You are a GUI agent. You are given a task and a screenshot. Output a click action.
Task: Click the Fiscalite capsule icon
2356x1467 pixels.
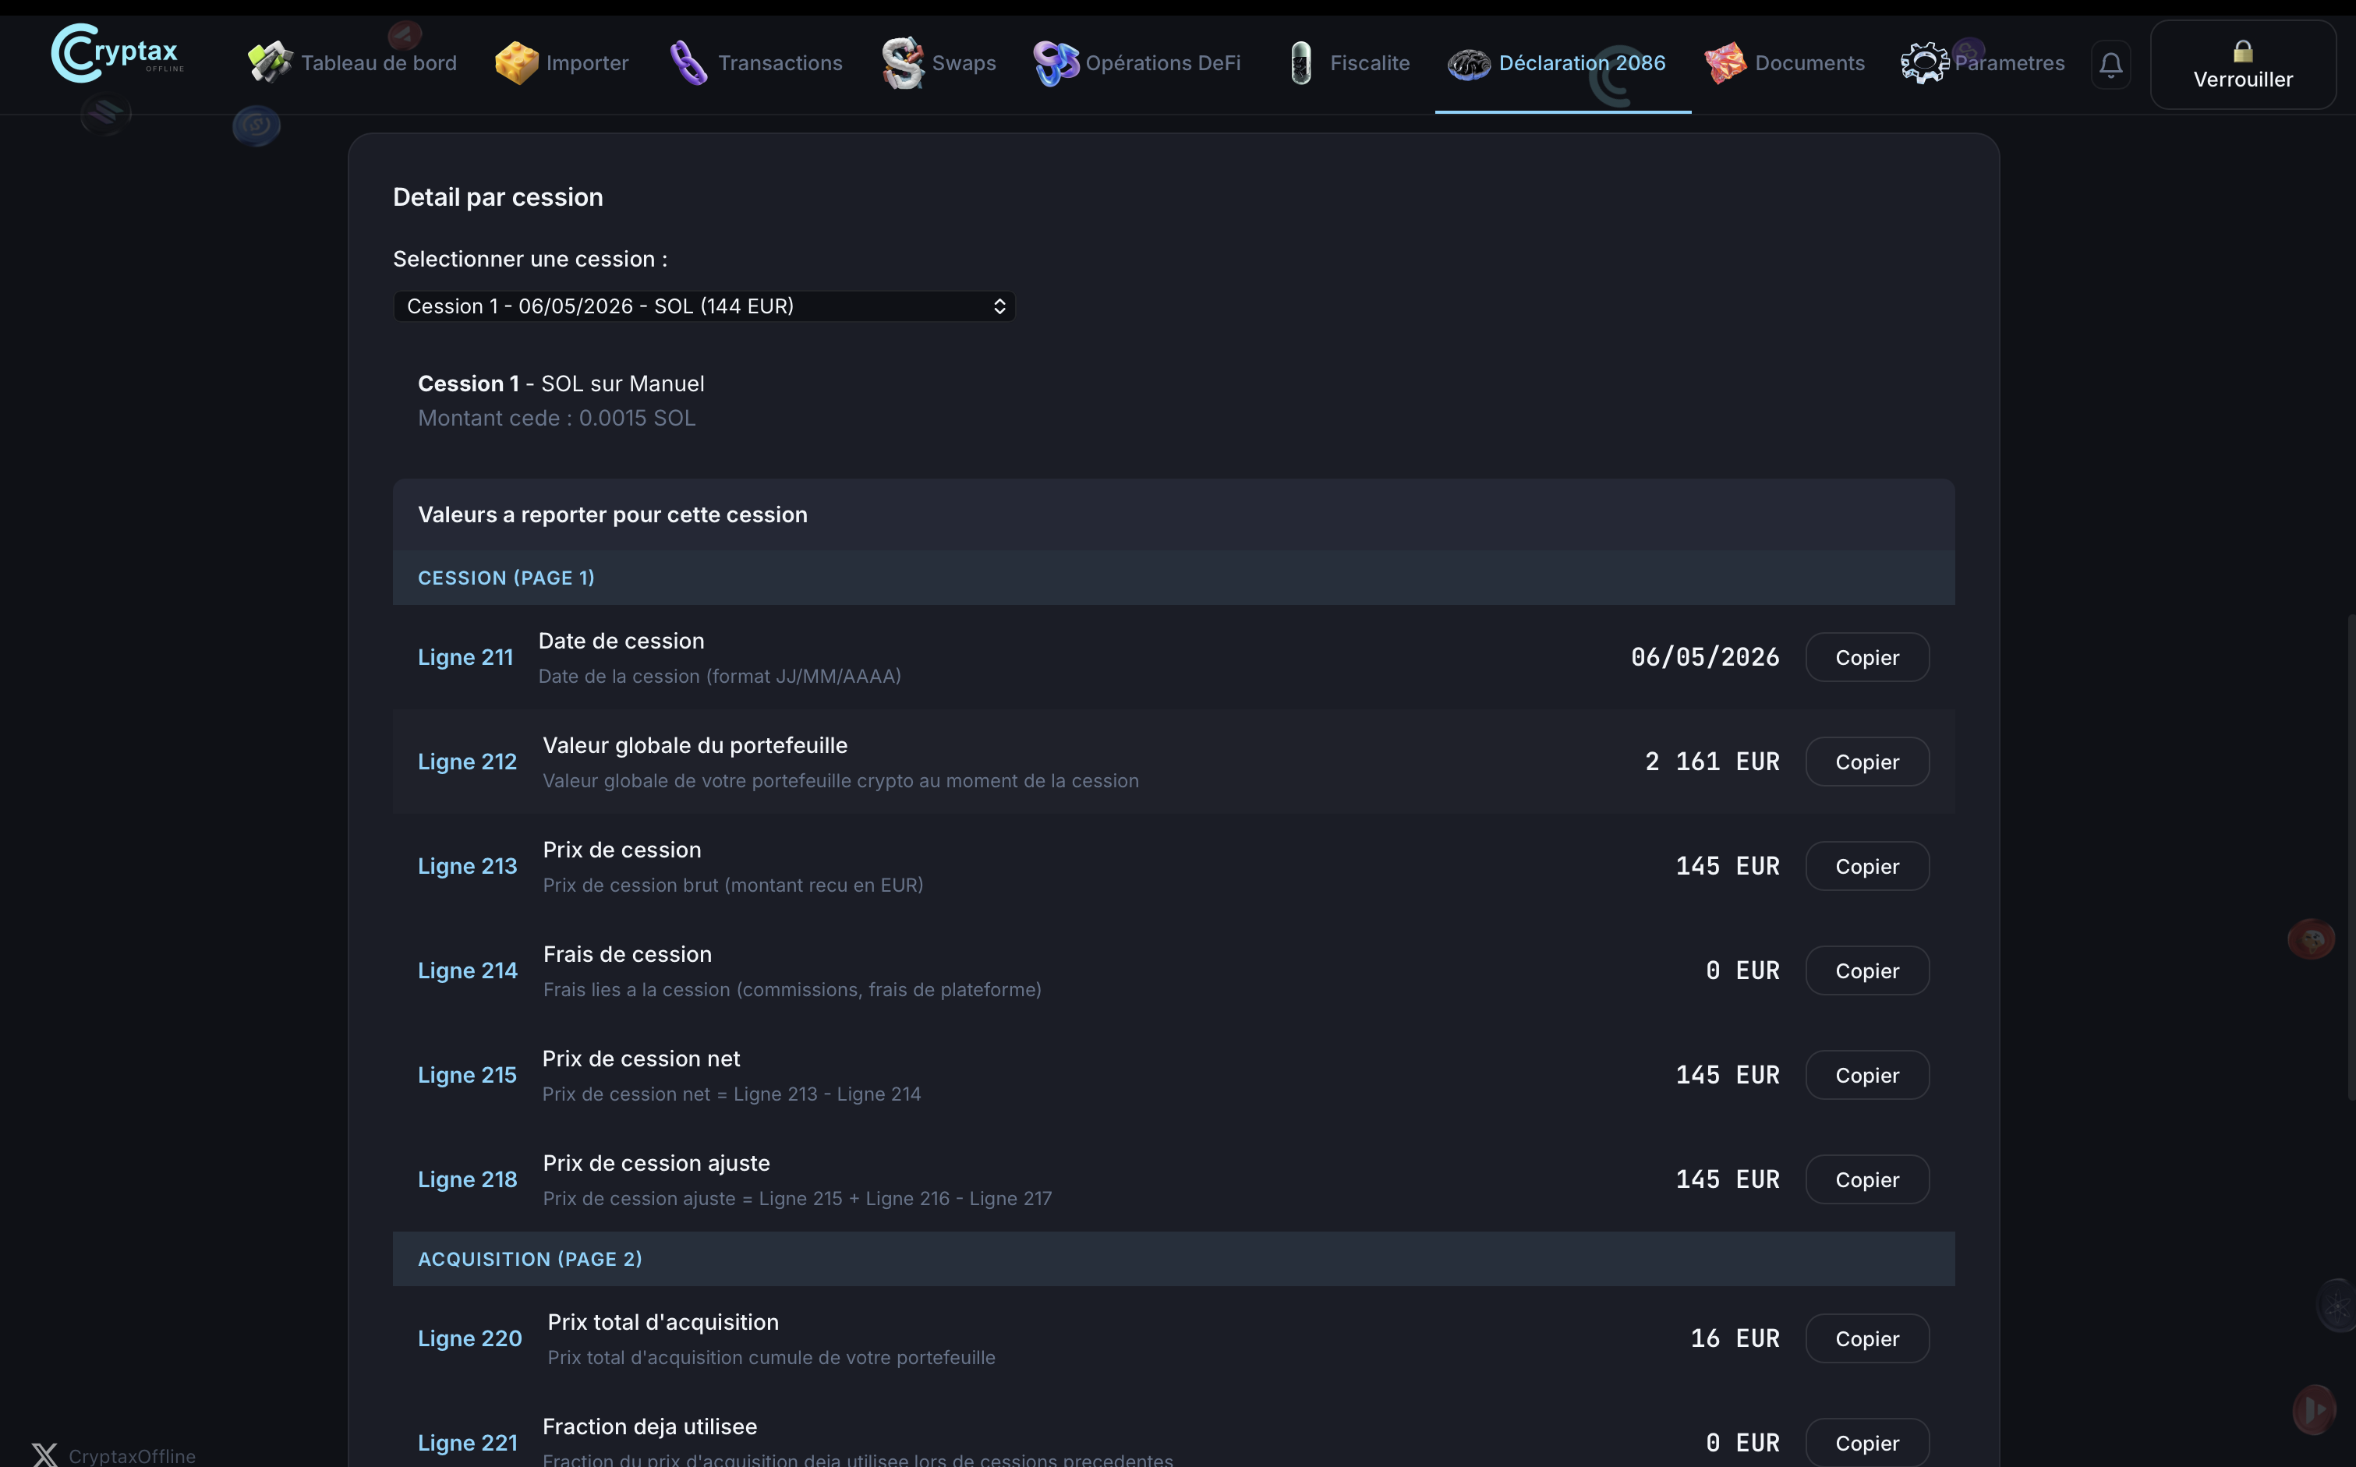[x=1301, y=63]
